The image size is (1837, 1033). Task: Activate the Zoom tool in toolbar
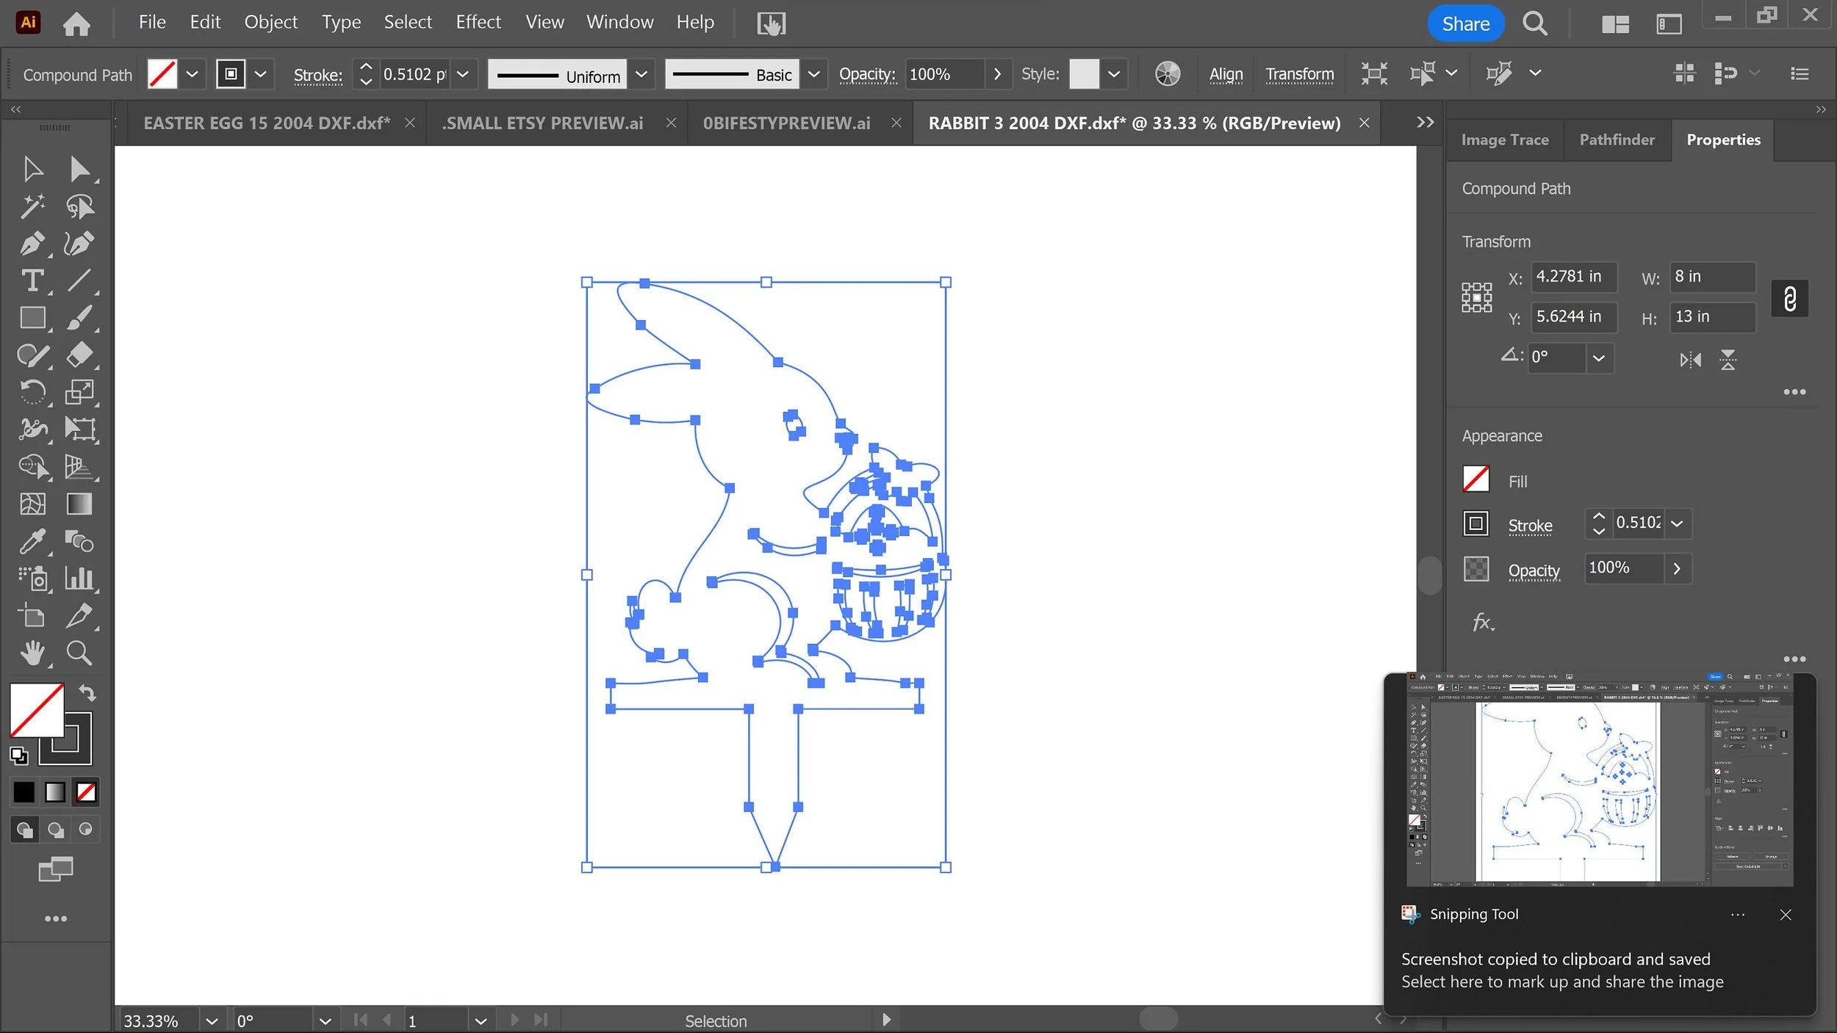(79, 653)
